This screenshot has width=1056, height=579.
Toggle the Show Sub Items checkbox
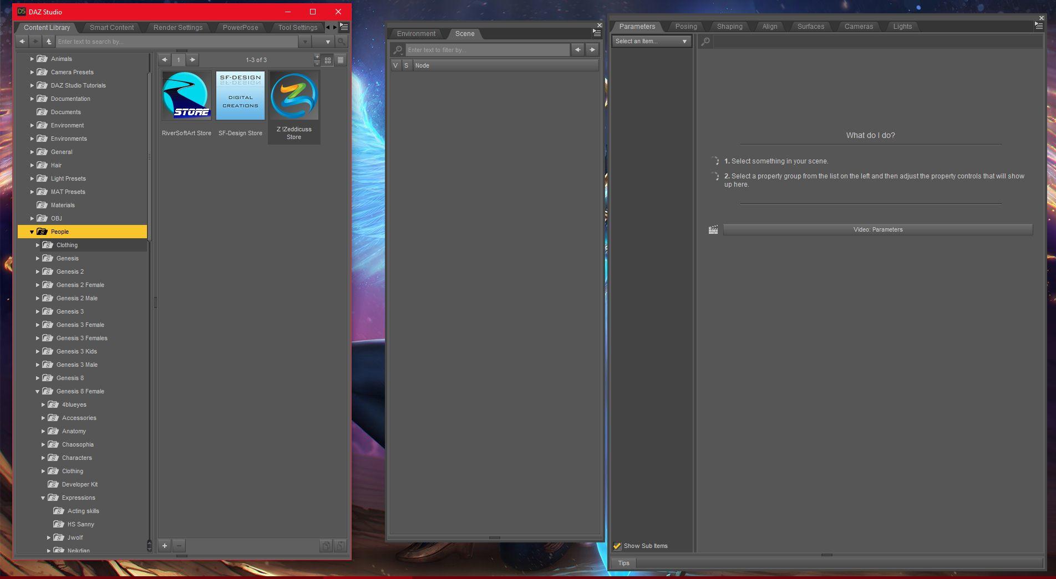[617, 546]
